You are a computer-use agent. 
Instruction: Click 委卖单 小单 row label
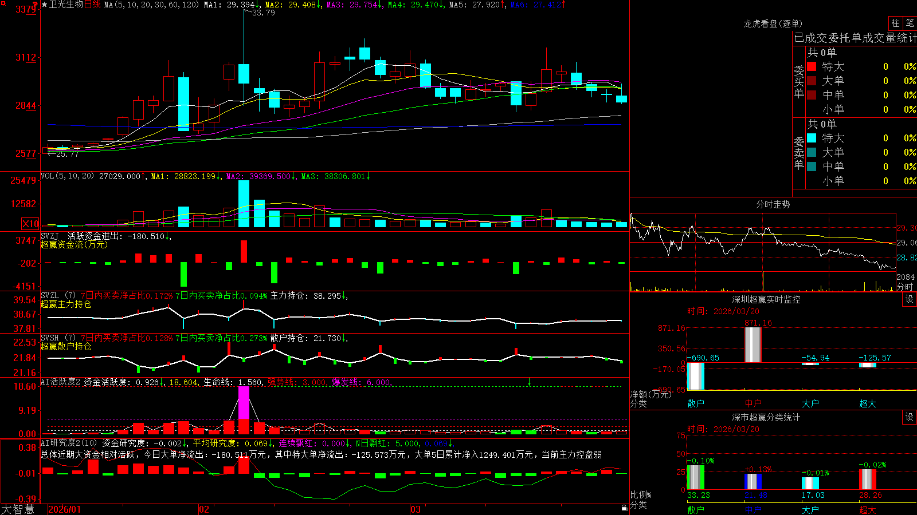click(x=833, y=181)
